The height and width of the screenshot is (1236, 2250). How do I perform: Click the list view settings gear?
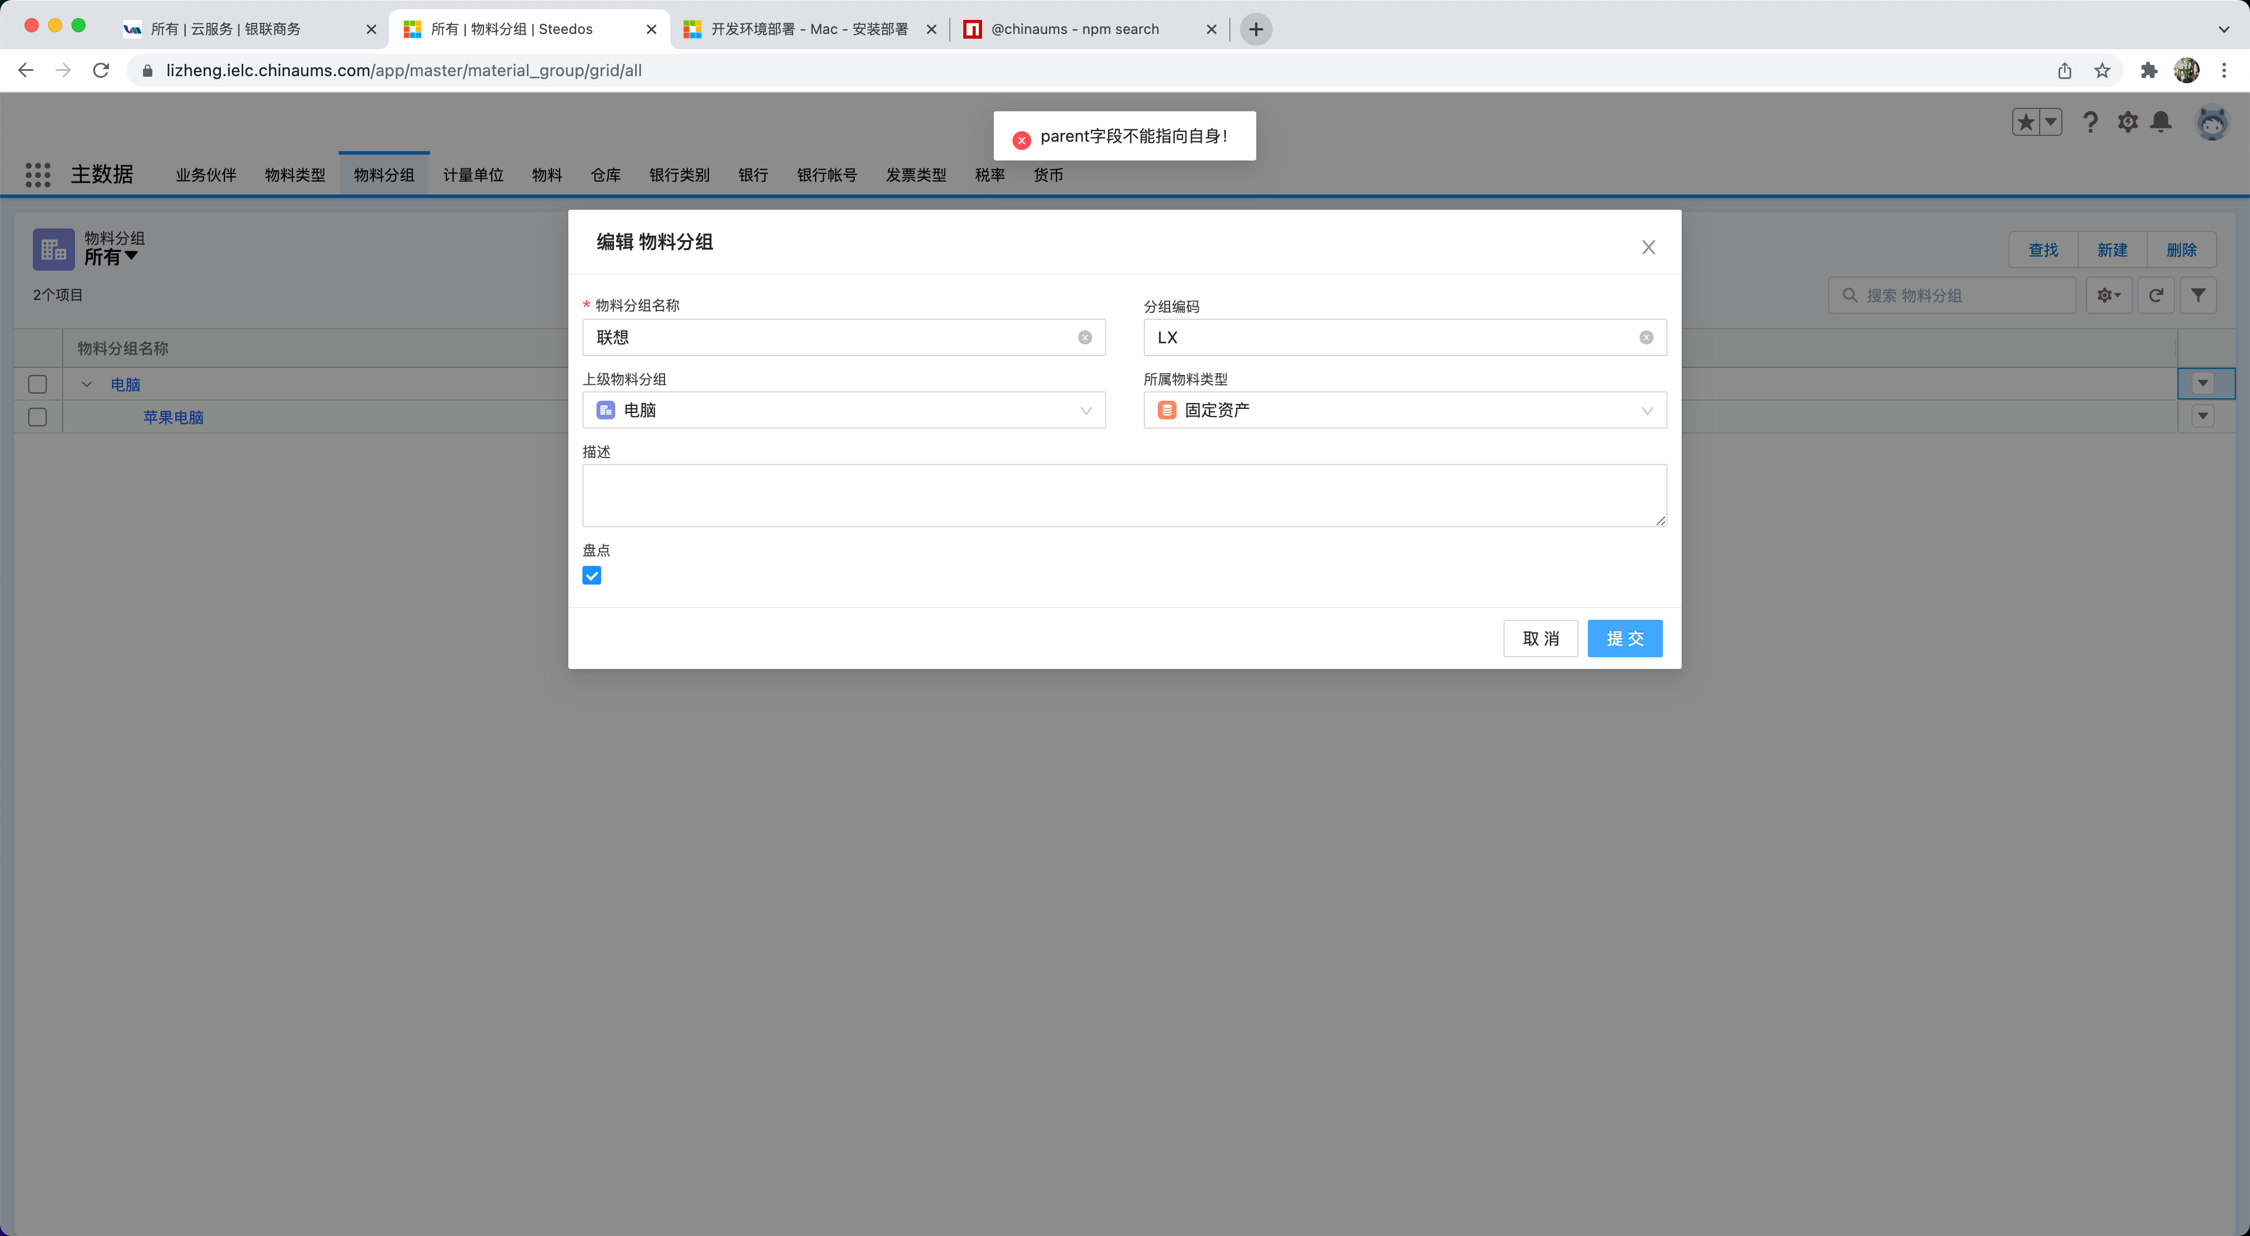click(2109, 295)
